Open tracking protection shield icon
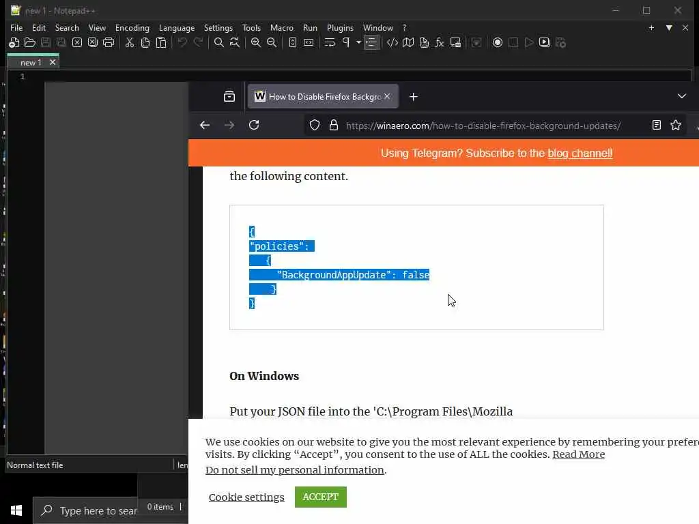 coord(315,126)
